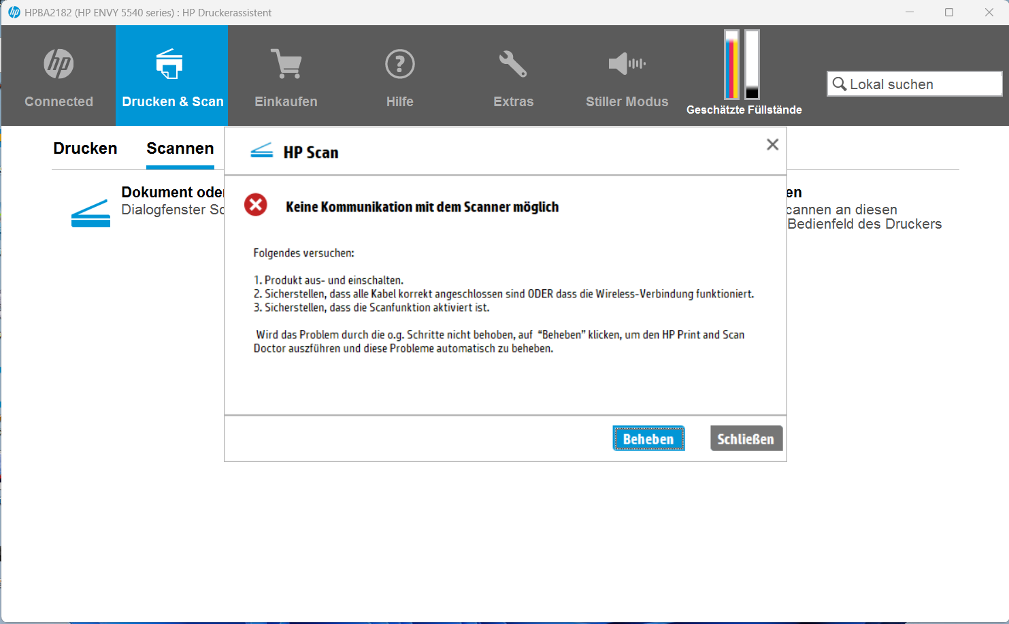Viewport: 1009px width, 624px height.
Task: Click error heading Keine Kommunikation mit dem Scanner
Action: click(422, 207)
